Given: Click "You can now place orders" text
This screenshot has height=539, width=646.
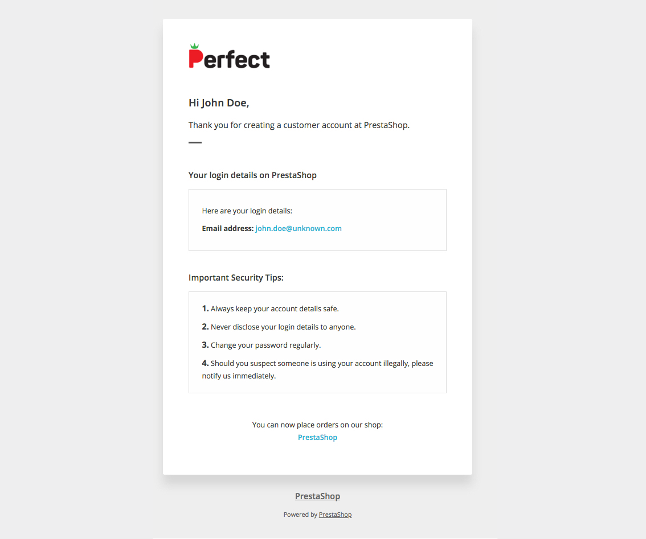Looking at the screenshot, I should pyautogui.click(x=317, y=425).
